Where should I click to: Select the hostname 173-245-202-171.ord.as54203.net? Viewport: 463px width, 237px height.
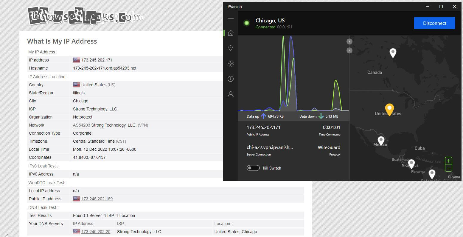click(x=105, y=68)
